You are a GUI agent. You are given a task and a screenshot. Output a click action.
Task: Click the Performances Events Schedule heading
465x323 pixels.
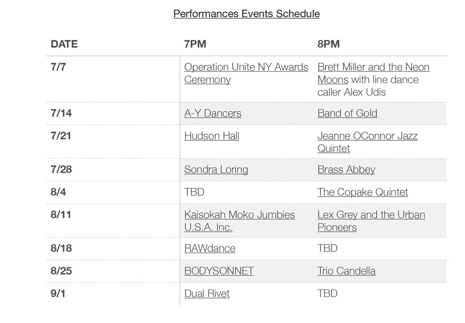pyautogui.click(x=246, y=13)
